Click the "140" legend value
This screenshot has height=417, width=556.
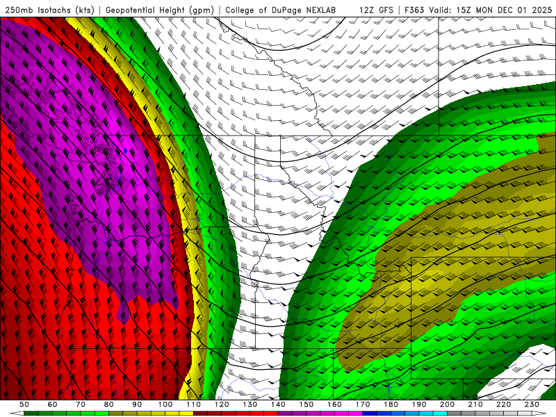coord(278,404)
